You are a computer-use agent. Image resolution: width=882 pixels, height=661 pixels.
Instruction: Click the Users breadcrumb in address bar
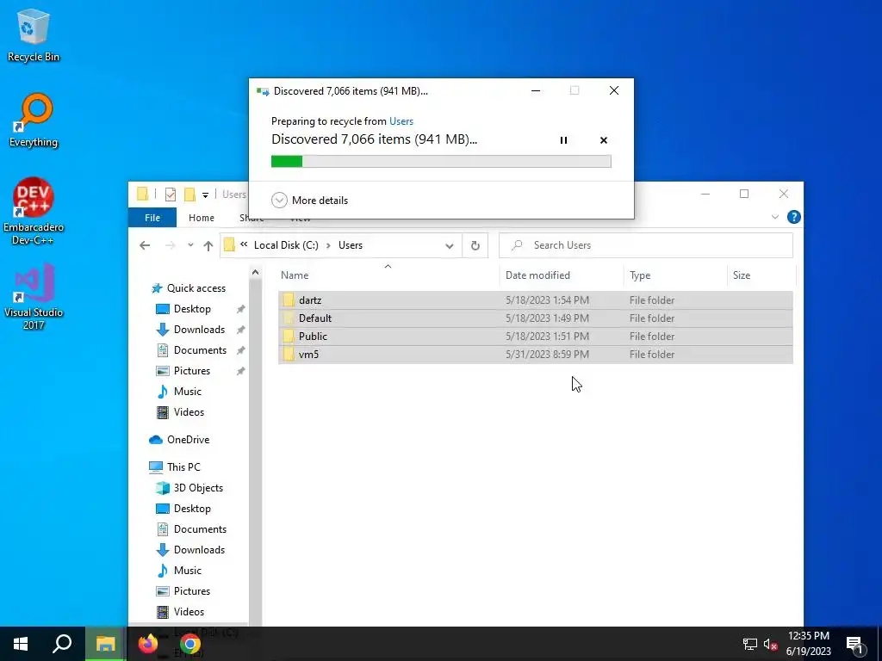pyautogui.click(x=351, y=245)
